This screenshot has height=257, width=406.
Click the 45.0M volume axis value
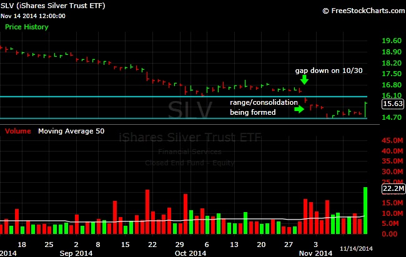pyautogui.click(x=392, y=140)
